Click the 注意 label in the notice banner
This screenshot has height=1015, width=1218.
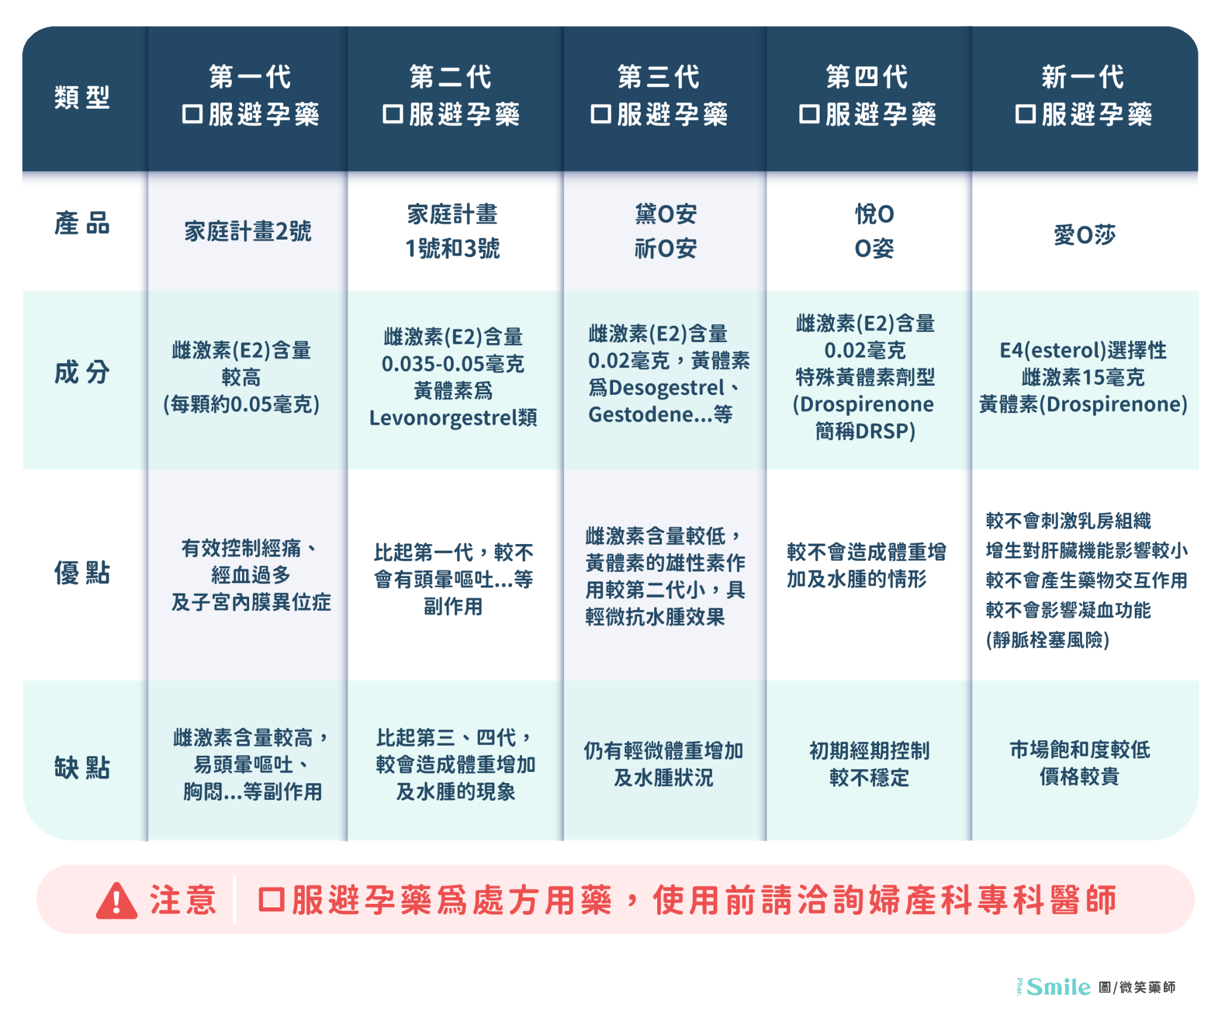tap(183, 900)
